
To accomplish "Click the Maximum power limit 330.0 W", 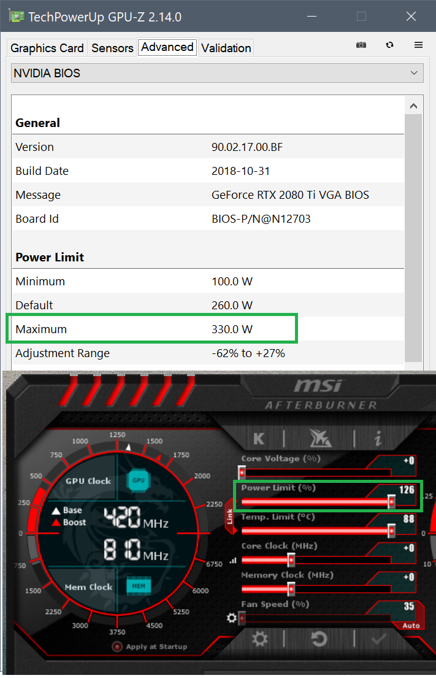I will (x=232, y=329).
